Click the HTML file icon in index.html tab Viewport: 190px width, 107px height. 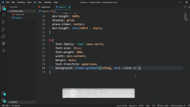(39, 7)
